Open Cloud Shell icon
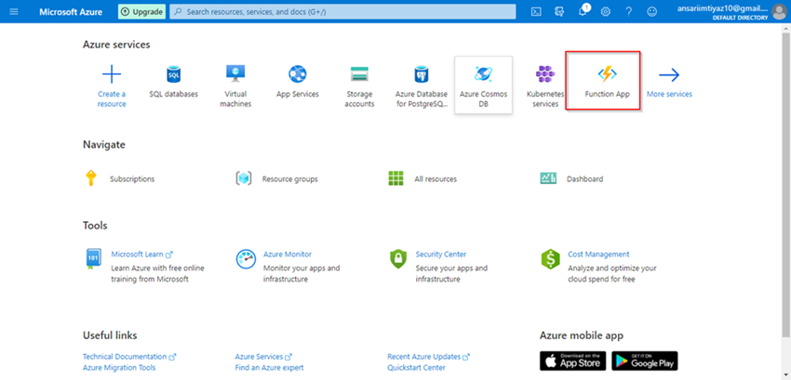This screenshot has width=791, height=380. (536, 11)
